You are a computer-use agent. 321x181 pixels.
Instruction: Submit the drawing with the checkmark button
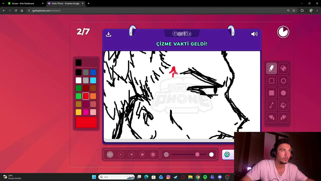coord(227,155)
